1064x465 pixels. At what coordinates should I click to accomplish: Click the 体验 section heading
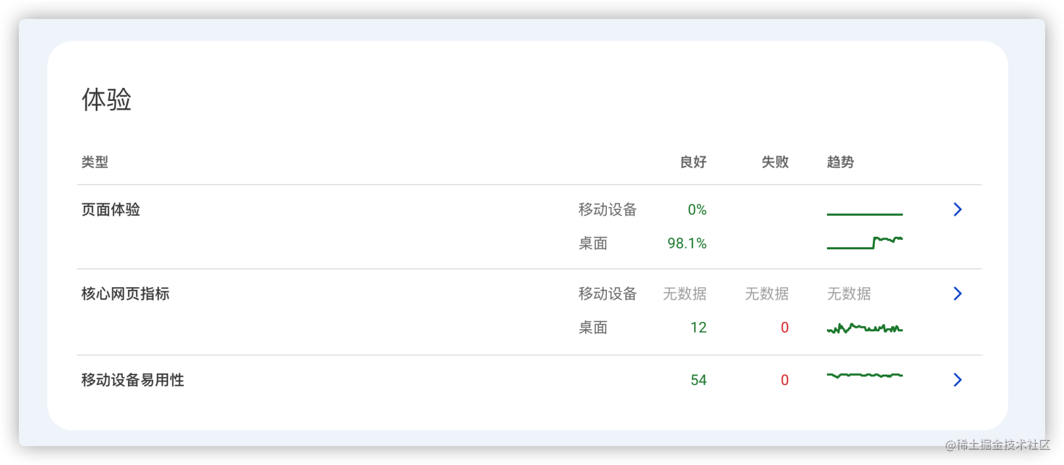click(106, 100)
